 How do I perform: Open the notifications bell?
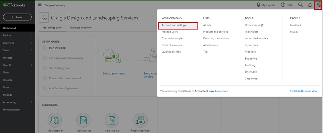310,5
